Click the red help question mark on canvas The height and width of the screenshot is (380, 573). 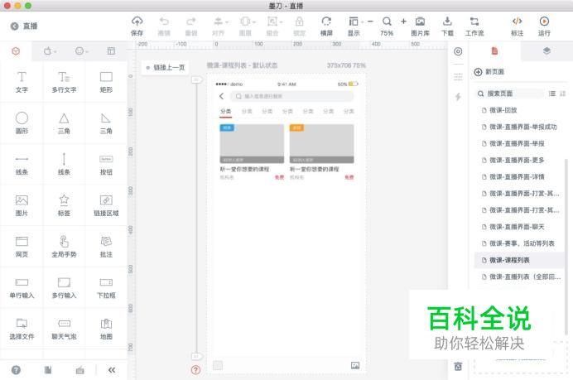click(196, 370)
